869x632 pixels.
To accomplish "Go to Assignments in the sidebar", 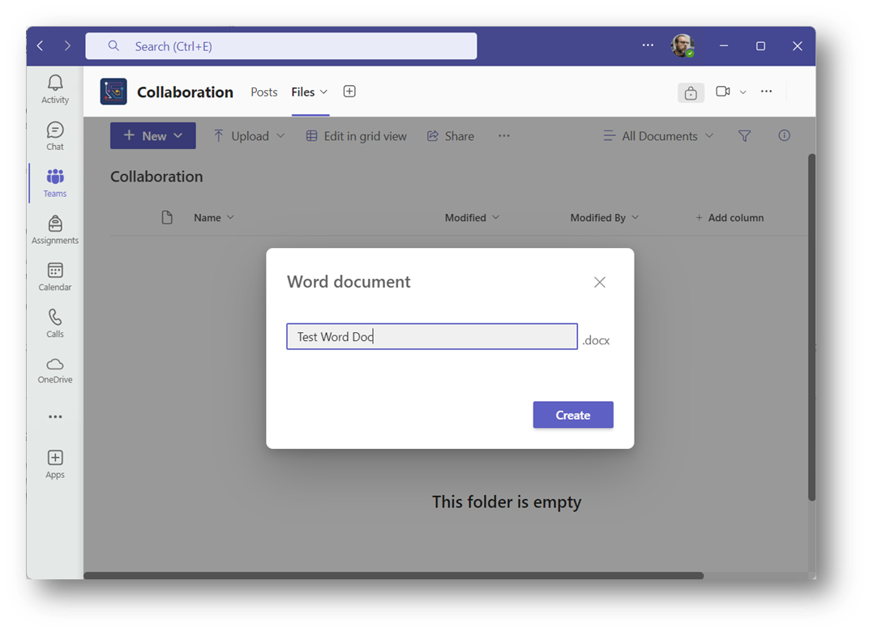I will click(55, 229).
